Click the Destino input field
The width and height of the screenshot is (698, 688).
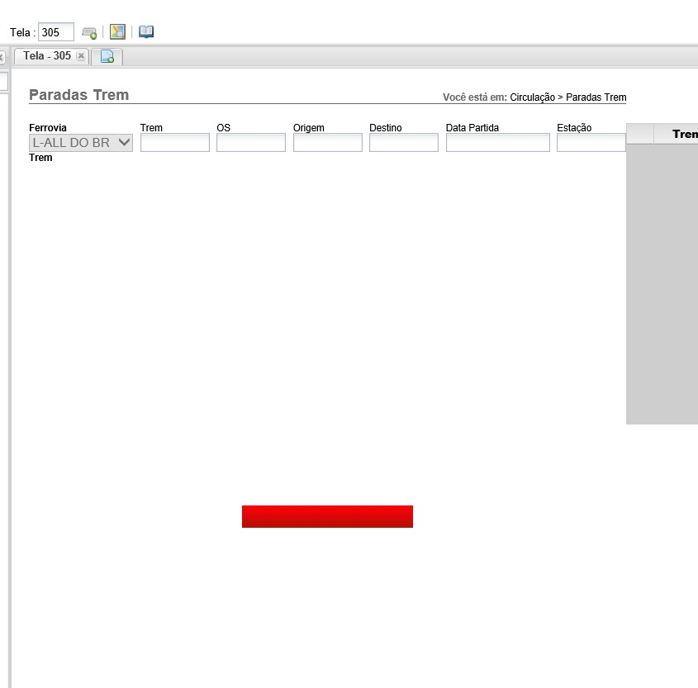tap(404, 143)
